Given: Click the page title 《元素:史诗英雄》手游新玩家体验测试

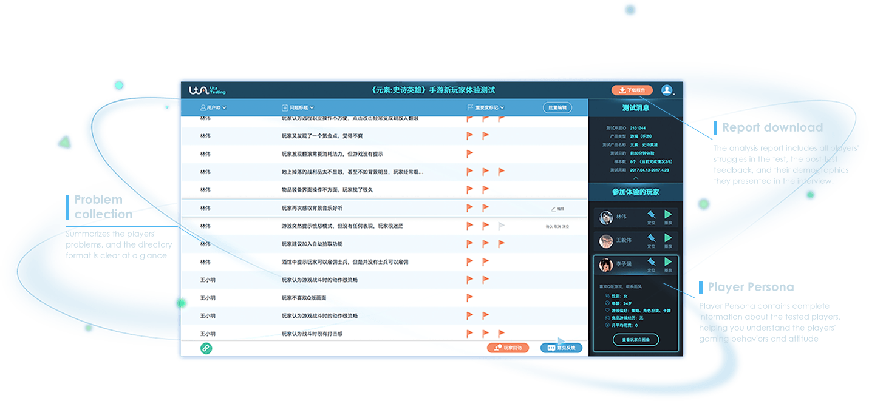Looking at the screenshot, I should point(432,90).
